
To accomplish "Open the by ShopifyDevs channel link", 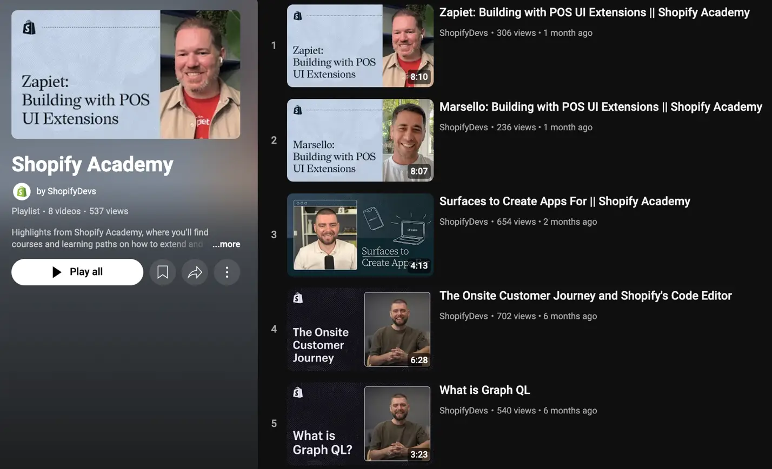I will coord(66,191).
